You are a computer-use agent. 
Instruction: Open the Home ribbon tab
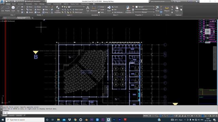(8, 4)
